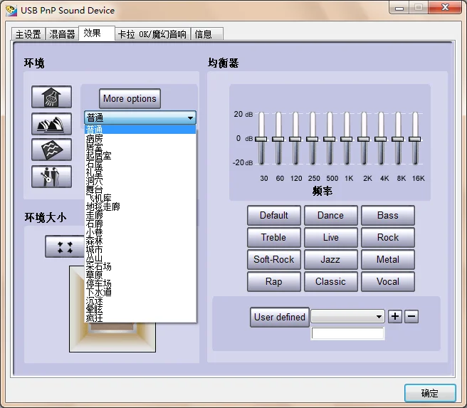Close the USB PnP Sound Device window
The image size is (467, 408).
pos(445,7)
